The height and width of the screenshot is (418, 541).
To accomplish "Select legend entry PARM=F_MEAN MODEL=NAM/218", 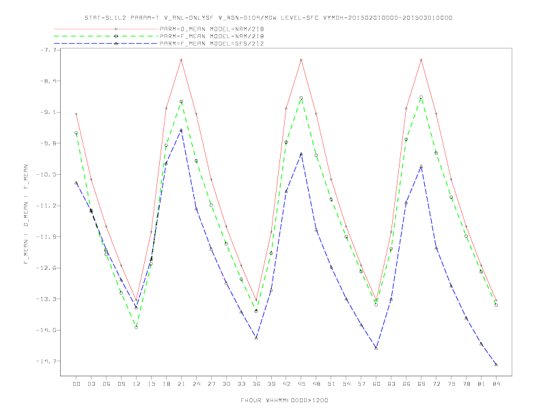I will (212, 36).
